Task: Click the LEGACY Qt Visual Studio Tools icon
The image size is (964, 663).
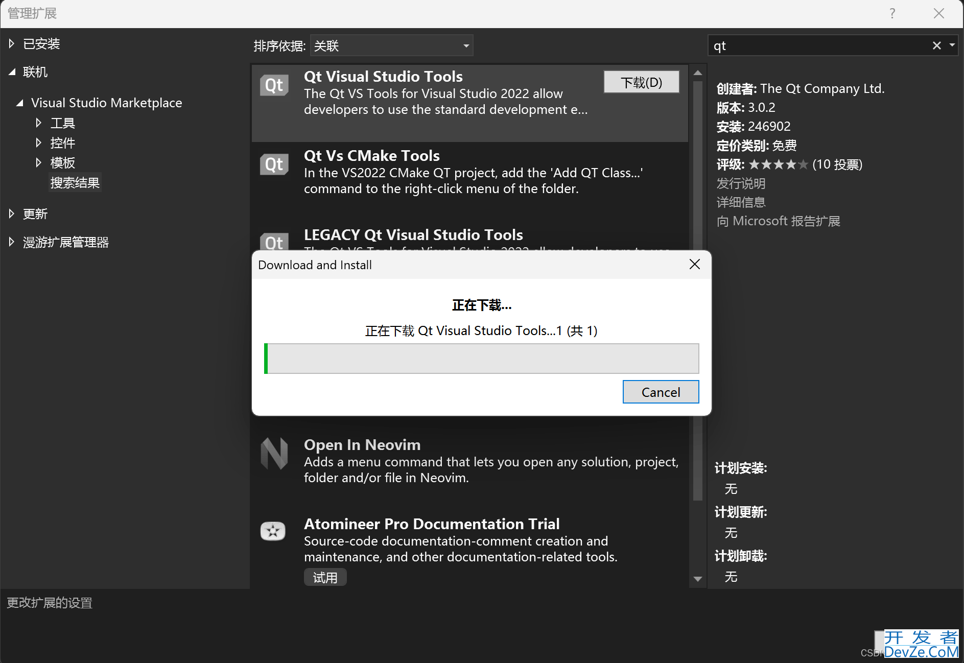Action: pyautogui.click(x=274, y=241)
